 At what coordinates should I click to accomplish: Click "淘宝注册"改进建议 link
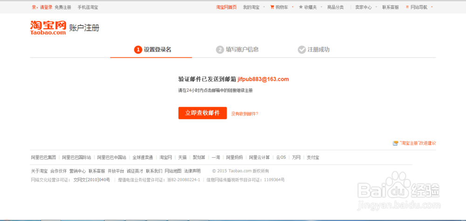418,143
